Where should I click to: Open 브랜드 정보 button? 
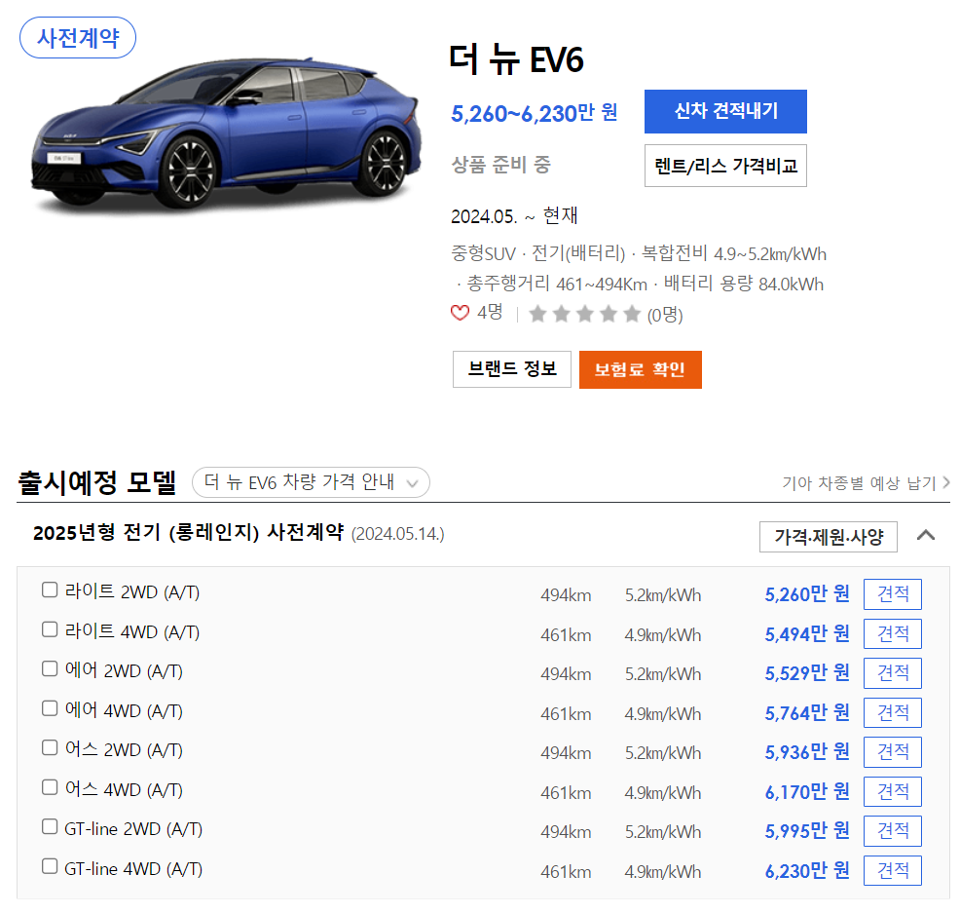tap(512, 369)
